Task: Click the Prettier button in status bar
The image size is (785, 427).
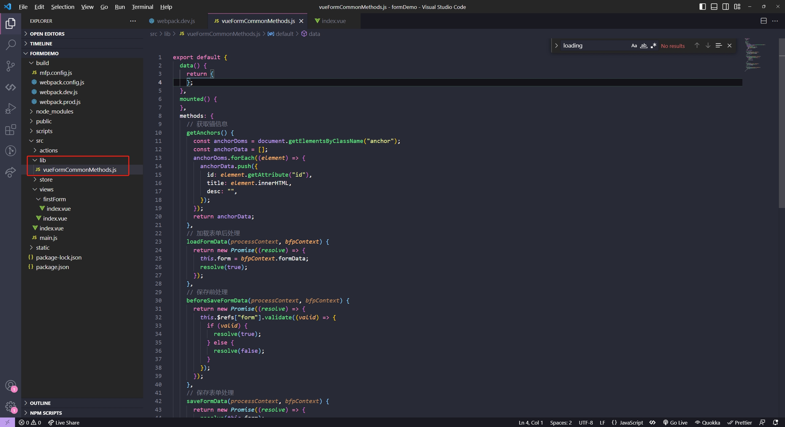Action: [738, 422]
